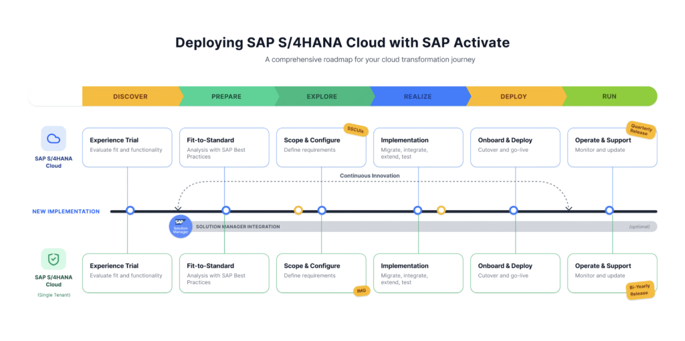Click the yellow timeline node before Explore
Screen dimensions: 685x341
298,211
